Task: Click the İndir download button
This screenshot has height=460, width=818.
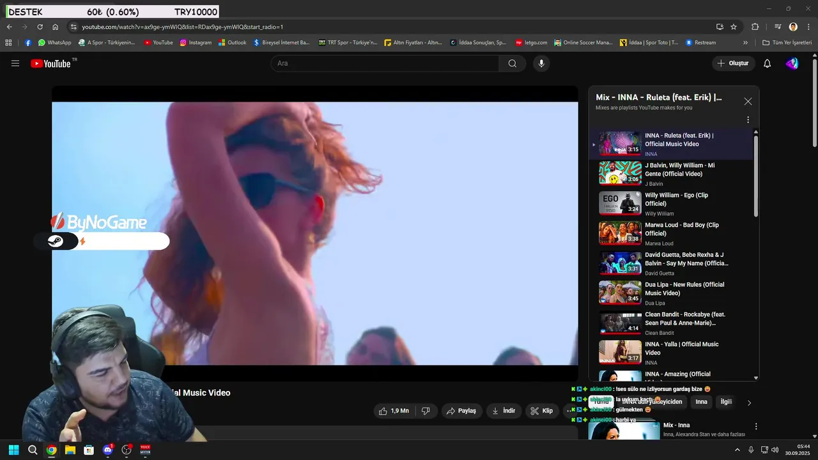Action: pos(504,411)
